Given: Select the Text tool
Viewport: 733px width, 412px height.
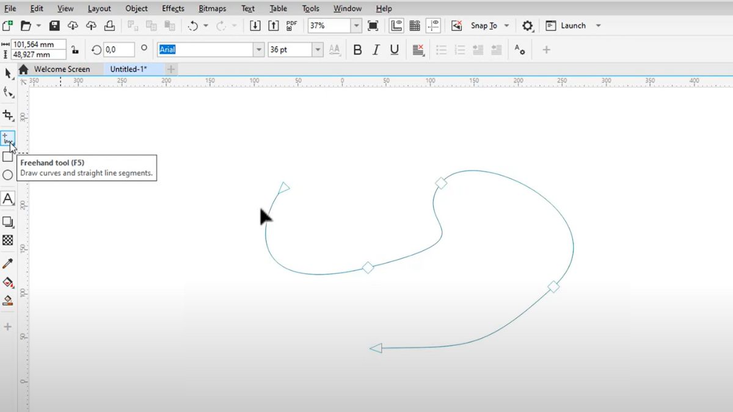Looking at the screenshot, I should (8, 198).
